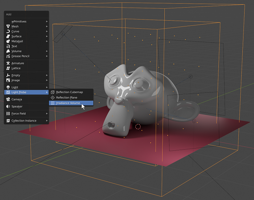Click the Irradiance Volume grid icon
This screenshot has width=254, height=200.
[x=53, y=103]
